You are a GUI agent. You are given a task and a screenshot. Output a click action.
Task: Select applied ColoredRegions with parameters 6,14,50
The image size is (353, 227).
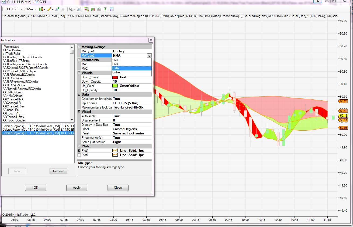point(38,130)
